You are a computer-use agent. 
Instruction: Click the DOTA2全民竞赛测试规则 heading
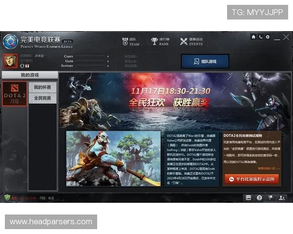243,136
